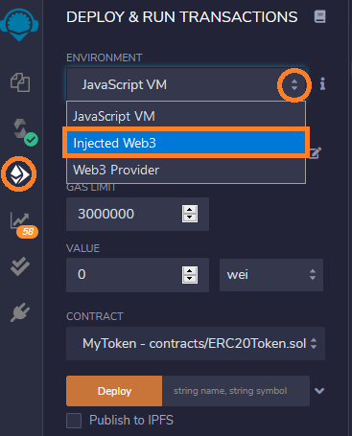Enable the Publish to IPFS checkbox
The width and height of the screenshot is (352, 436).
coord(74,421)
